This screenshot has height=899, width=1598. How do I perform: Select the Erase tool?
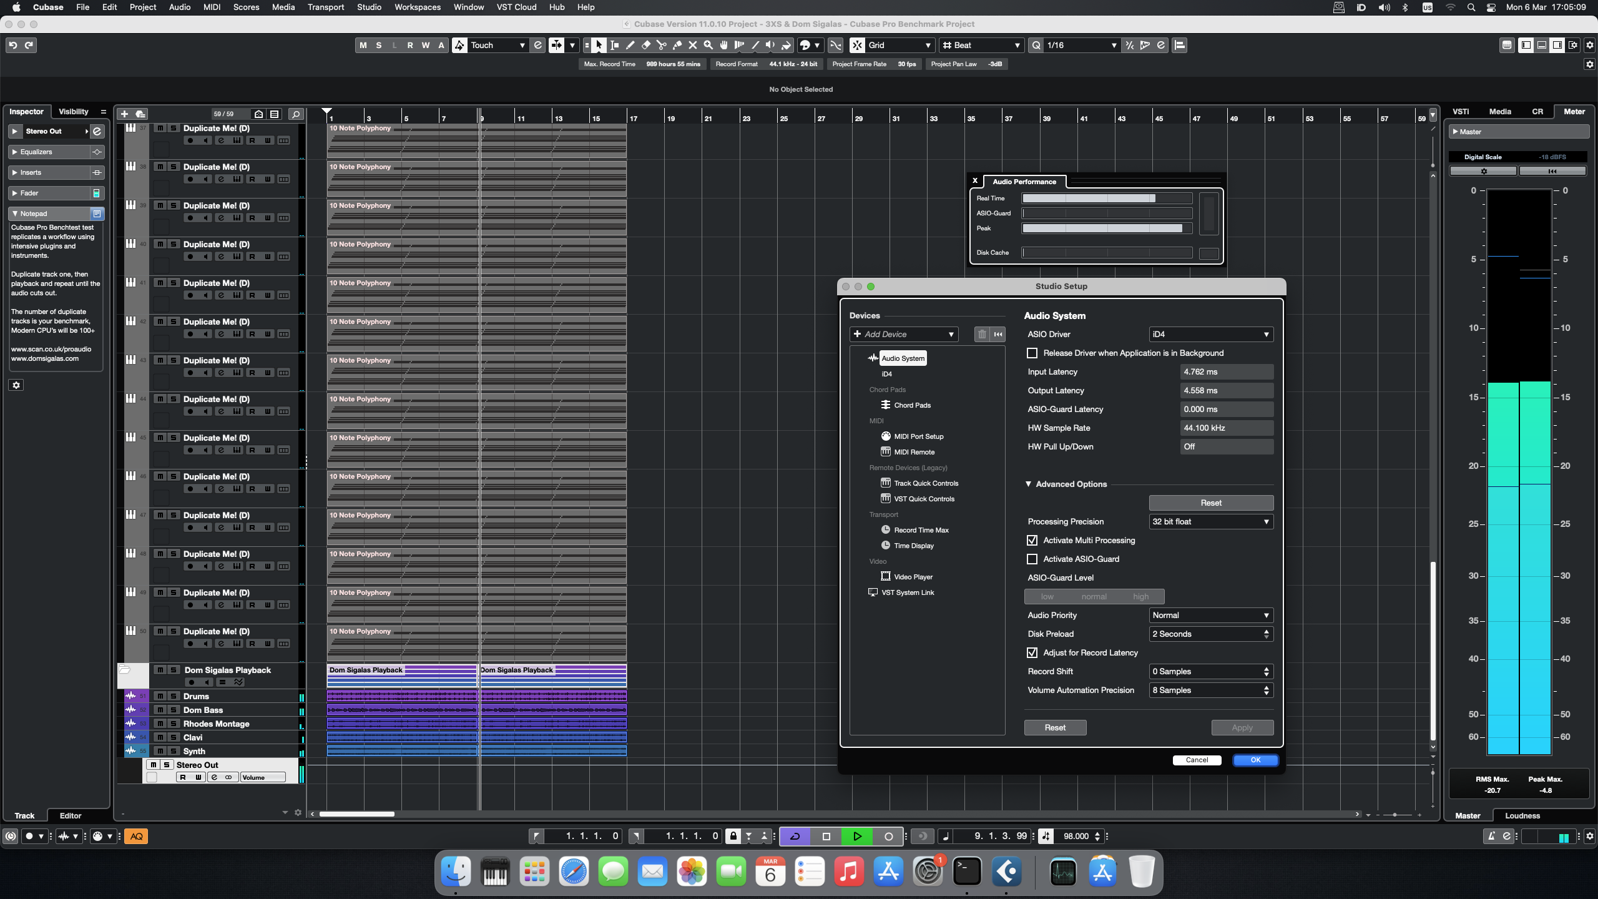[x=646, y=45]
